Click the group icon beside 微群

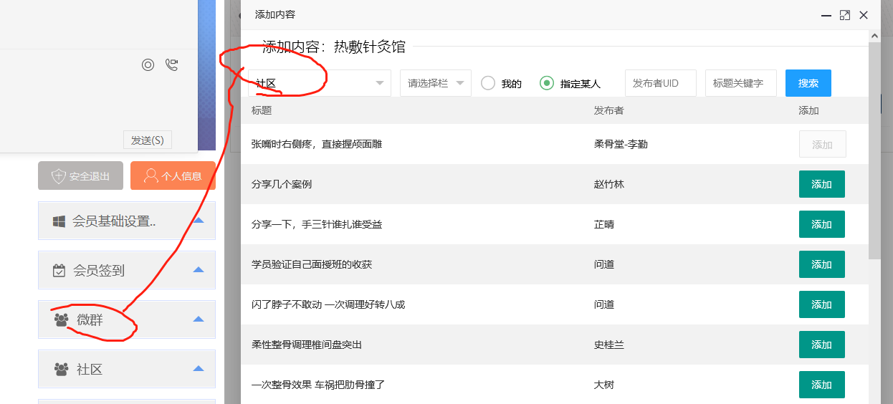pyautogui.click(x=61, y=320)
